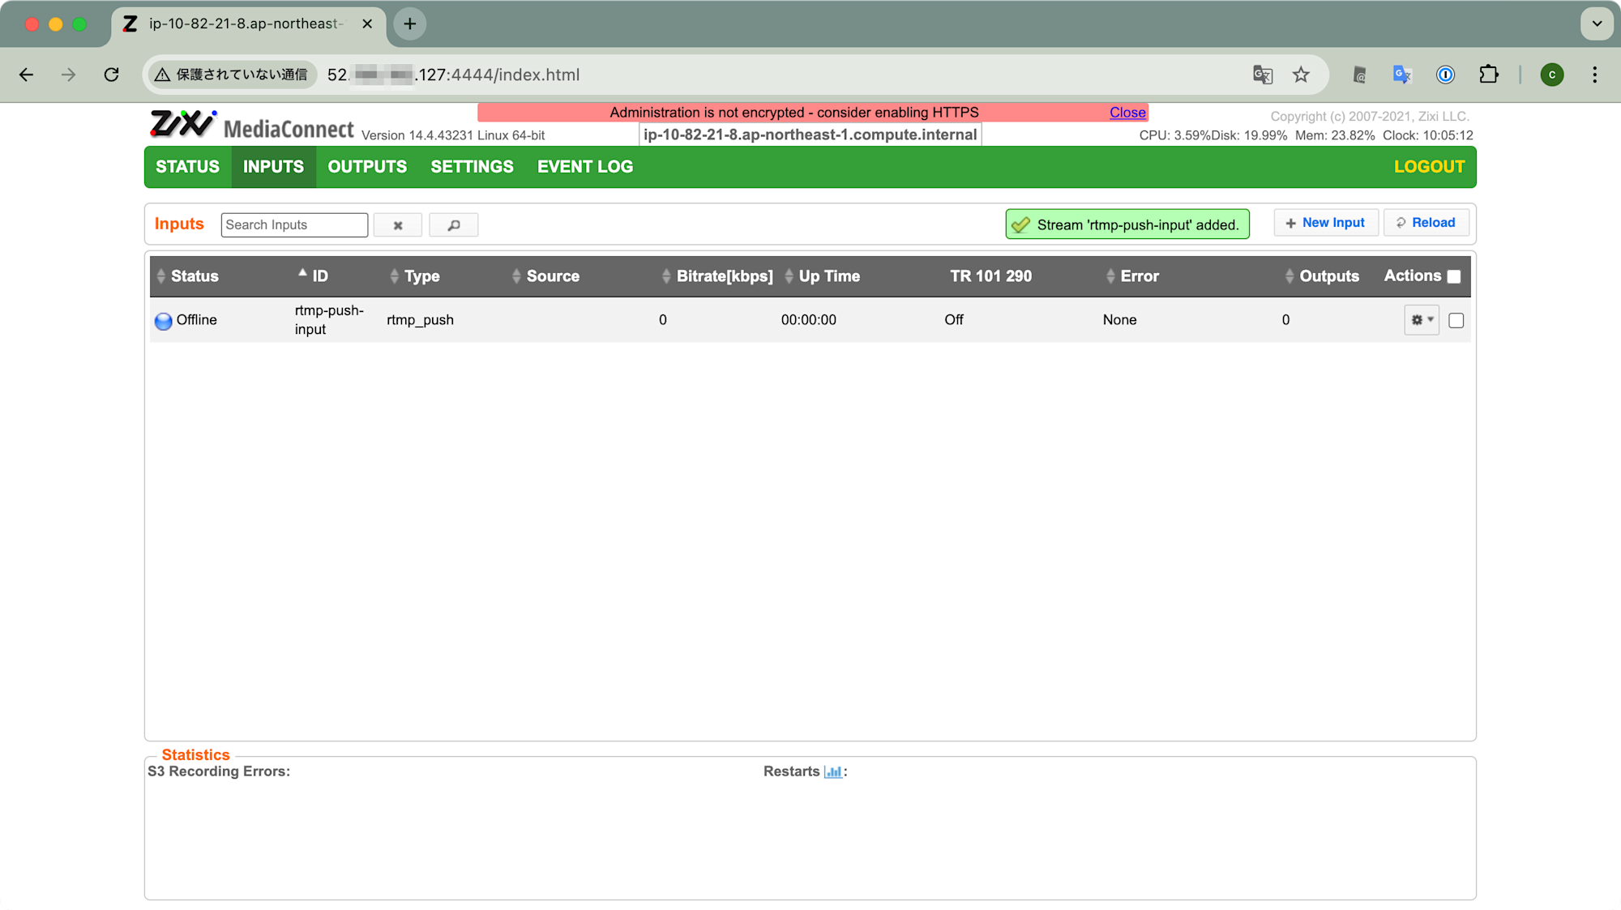Click the New Input button
The image size is (1621, 910).
[1325, 223]
